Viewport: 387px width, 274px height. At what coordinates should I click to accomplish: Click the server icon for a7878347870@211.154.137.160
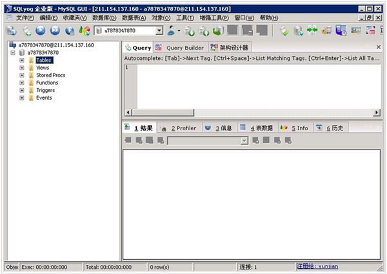[x=12, y=45]
